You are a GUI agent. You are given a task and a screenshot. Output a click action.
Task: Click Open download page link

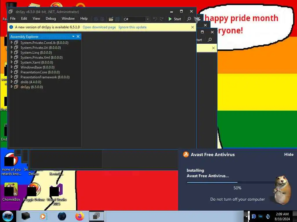[x=99, y=27]
